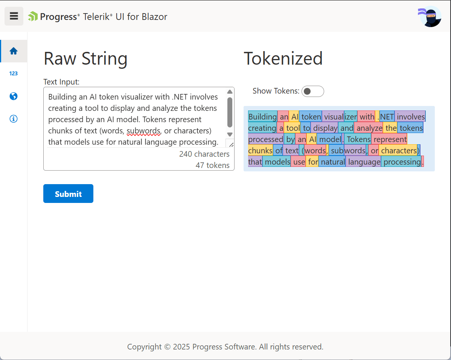This screenshot has height=360, width=451.
Task: Select the globe icon in sidebar
Action: click(14, 96)
